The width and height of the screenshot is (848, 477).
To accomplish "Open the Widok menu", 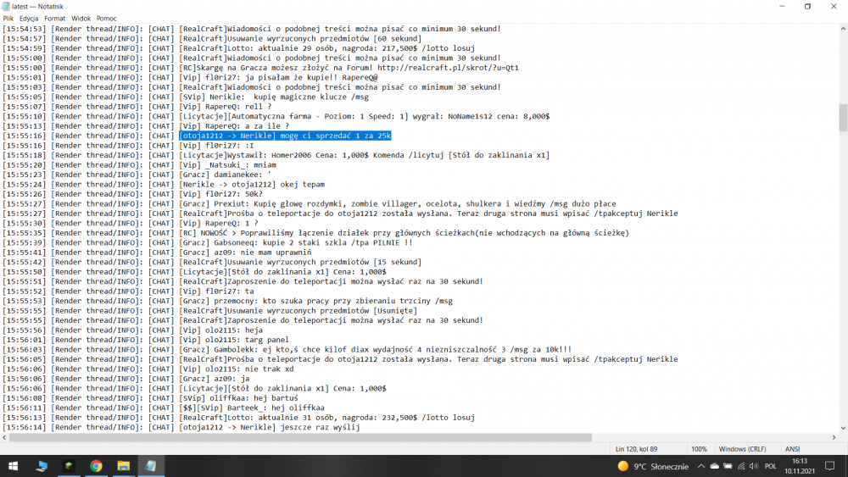I will click(81, 18).
